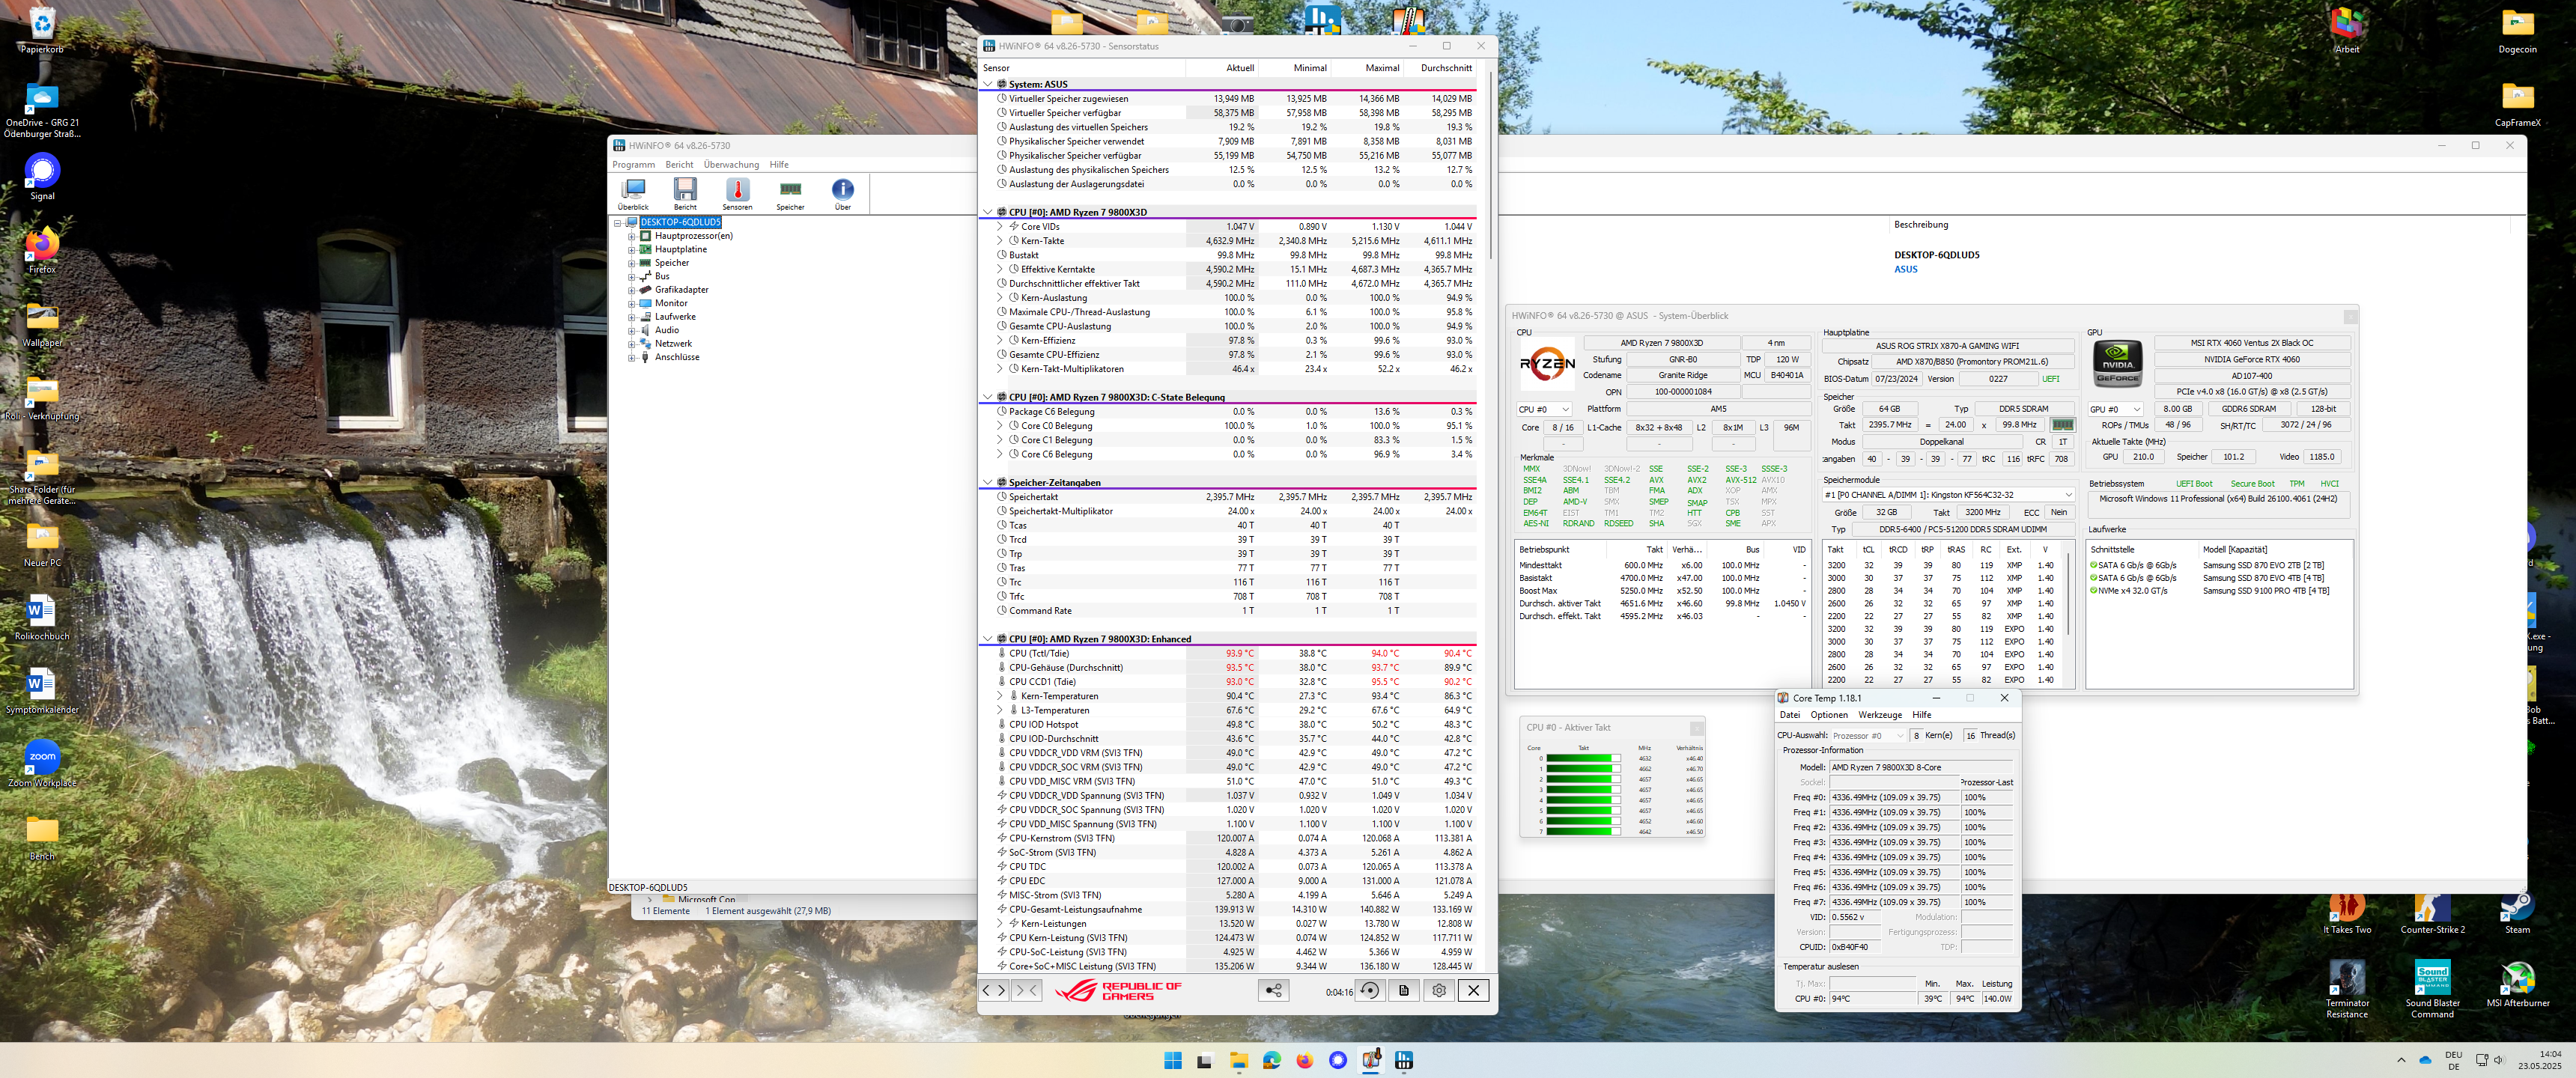Collapse CPU [#0] AMD Ryzen 7 9800X3D section
Viewport: 2576px width, 1078px height.
click(x=987, y=213)
